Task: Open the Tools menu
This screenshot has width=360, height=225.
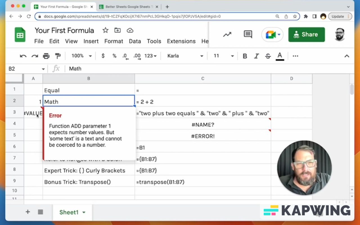Action: tap(154, 41)
